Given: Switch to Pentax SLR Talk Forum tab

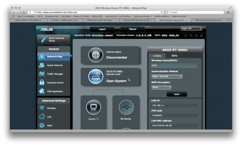Looking at the screenshot, I should coord(137,20).
